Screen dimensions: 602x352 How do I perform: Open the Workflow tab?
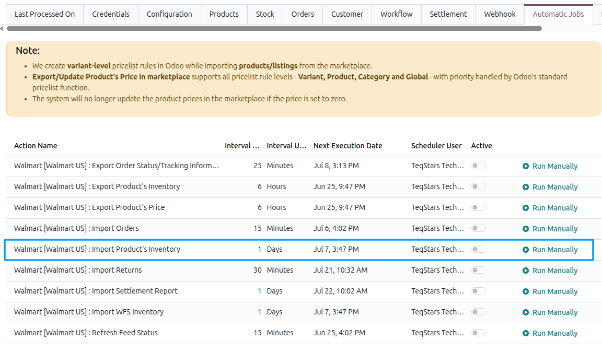pyautogui.click(x=397, y=14)
